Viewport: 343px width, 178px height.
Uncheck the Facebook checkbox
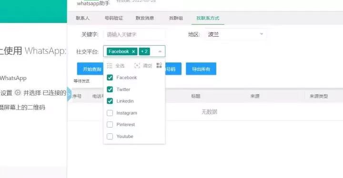coord(110,78)
